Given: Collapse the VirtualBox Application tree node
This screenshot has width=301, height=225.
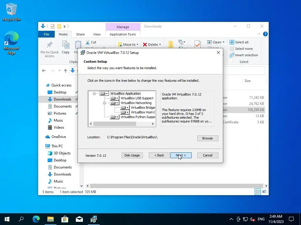Looking at the screenshot, I should pyautogui.click(x=94, y=93).
